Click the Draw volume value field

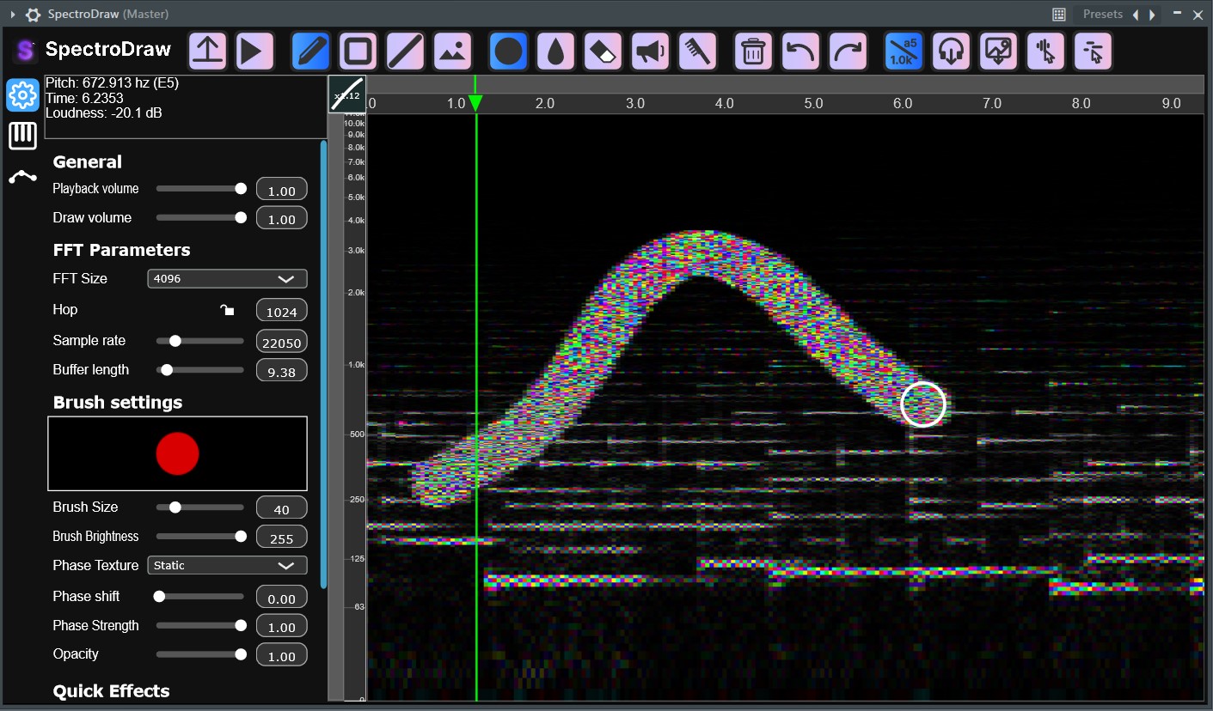282,219
